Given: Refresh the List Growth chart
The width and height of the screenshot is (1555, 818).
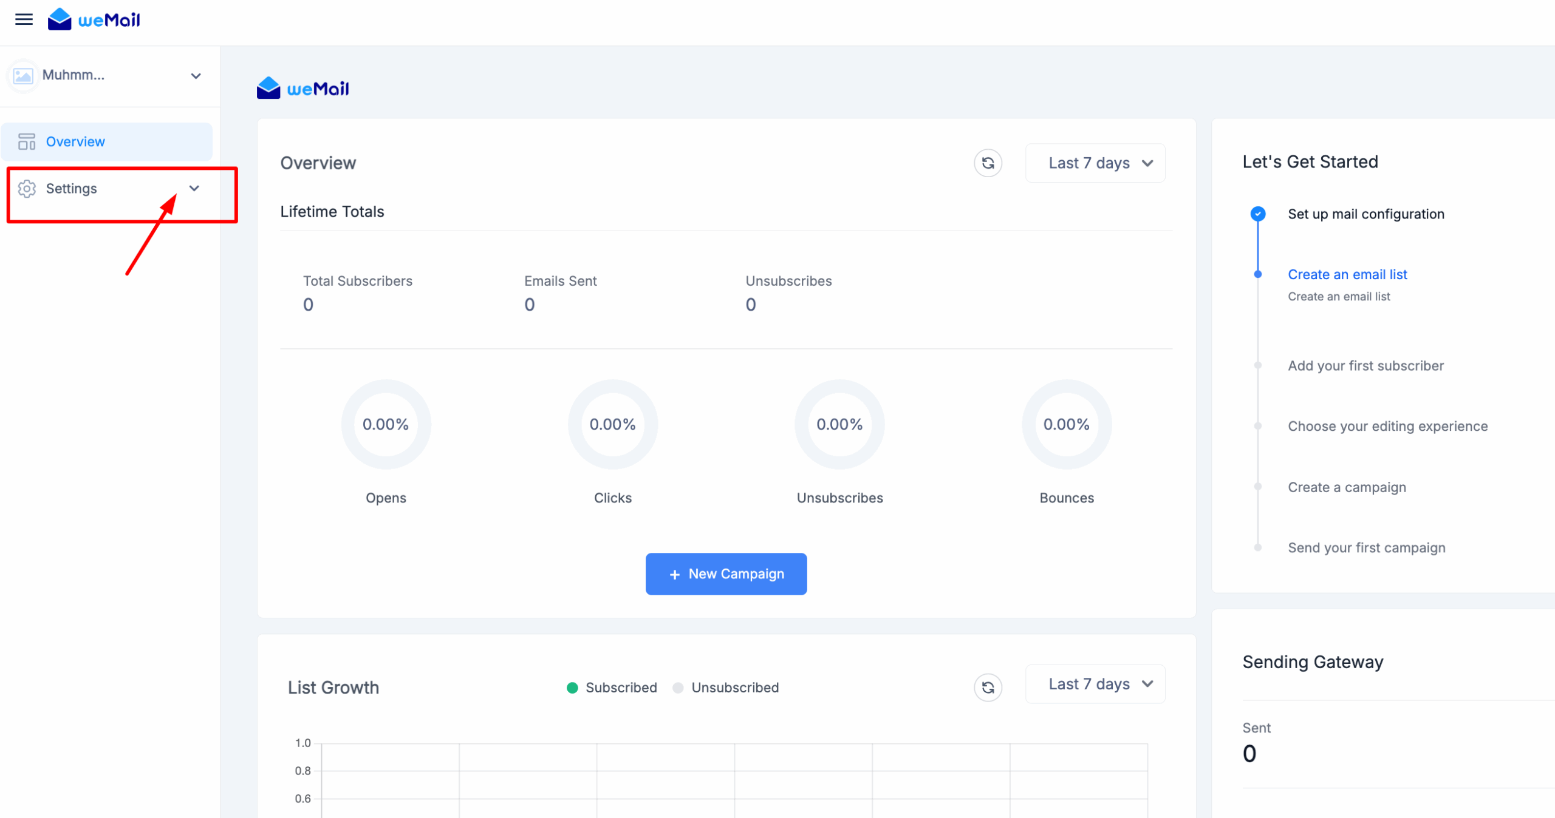Looking at the screenshot, I should (x=988, y=687).
